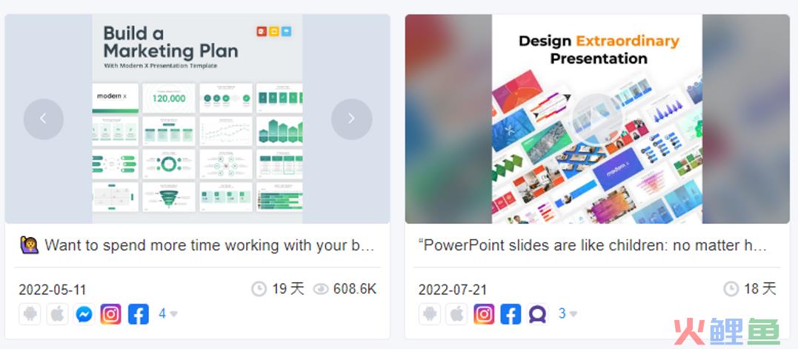The height and width of the screenshot is (349, 798).
Task: Click the Apple icon on the right card
Action: click(456, 314)
